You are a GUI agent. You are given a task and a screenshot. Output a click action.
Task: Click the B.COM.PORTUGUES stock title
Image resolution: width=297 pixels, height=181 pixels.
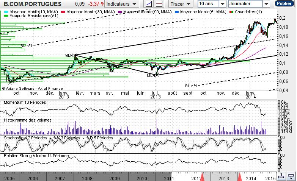click(33, 4)
